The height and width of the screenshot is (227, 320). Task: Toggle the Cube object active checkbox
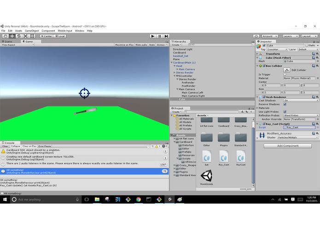click(264, 45)
